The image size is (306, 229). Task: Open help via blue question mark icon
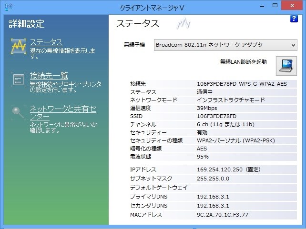[x=294, y=19]
